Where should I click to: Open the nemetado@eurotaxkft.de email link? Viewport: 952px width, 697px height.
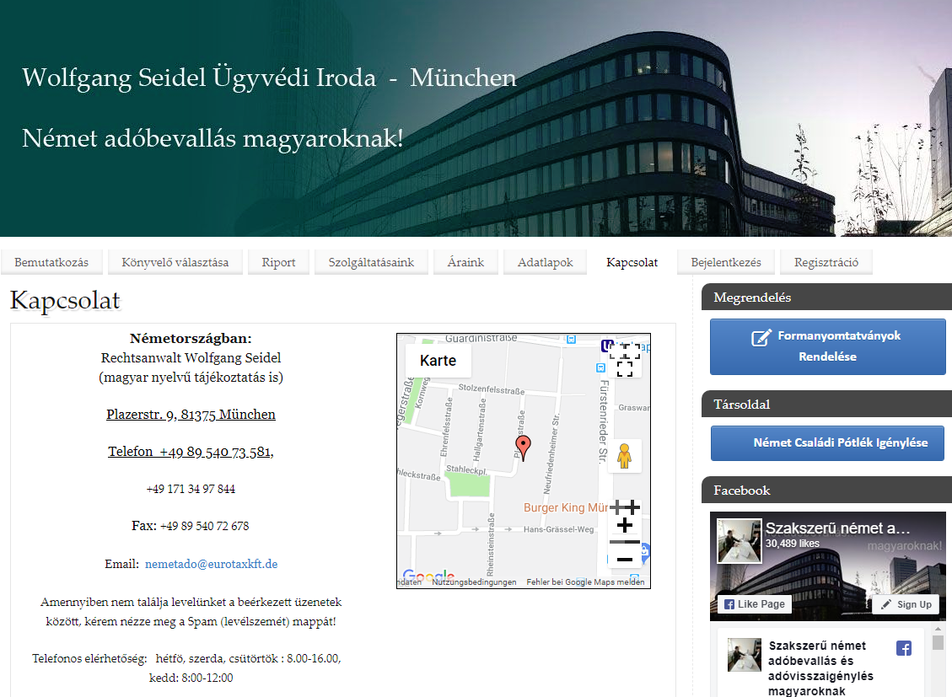point(211,564)
